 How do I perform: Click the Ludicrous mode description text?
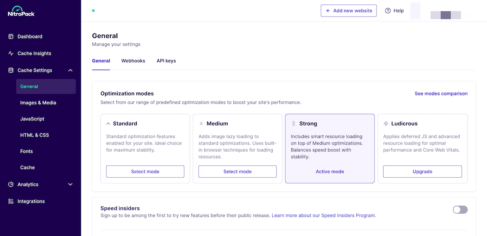422,143
